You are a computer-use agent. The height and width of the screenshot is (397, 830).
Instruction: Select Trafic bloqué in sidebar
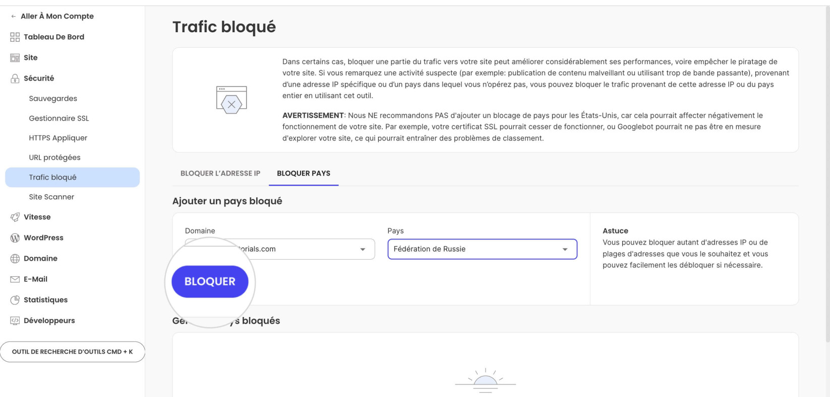click(72, 177)
